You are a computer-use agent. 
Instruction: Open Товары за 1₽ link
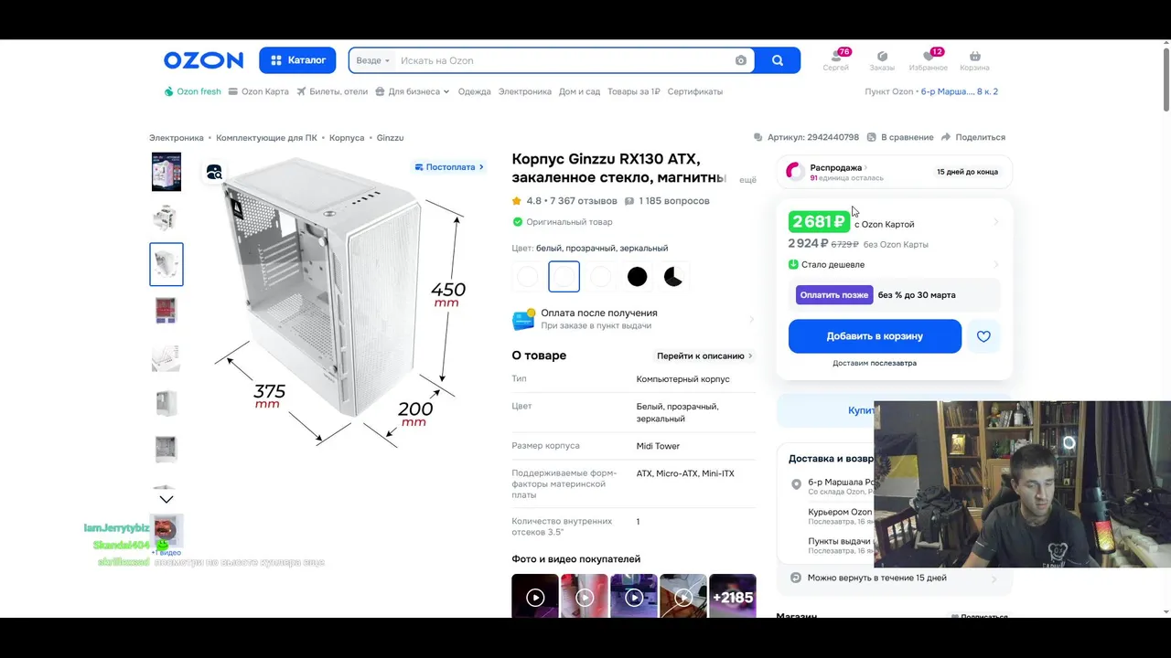coord(633,91)
